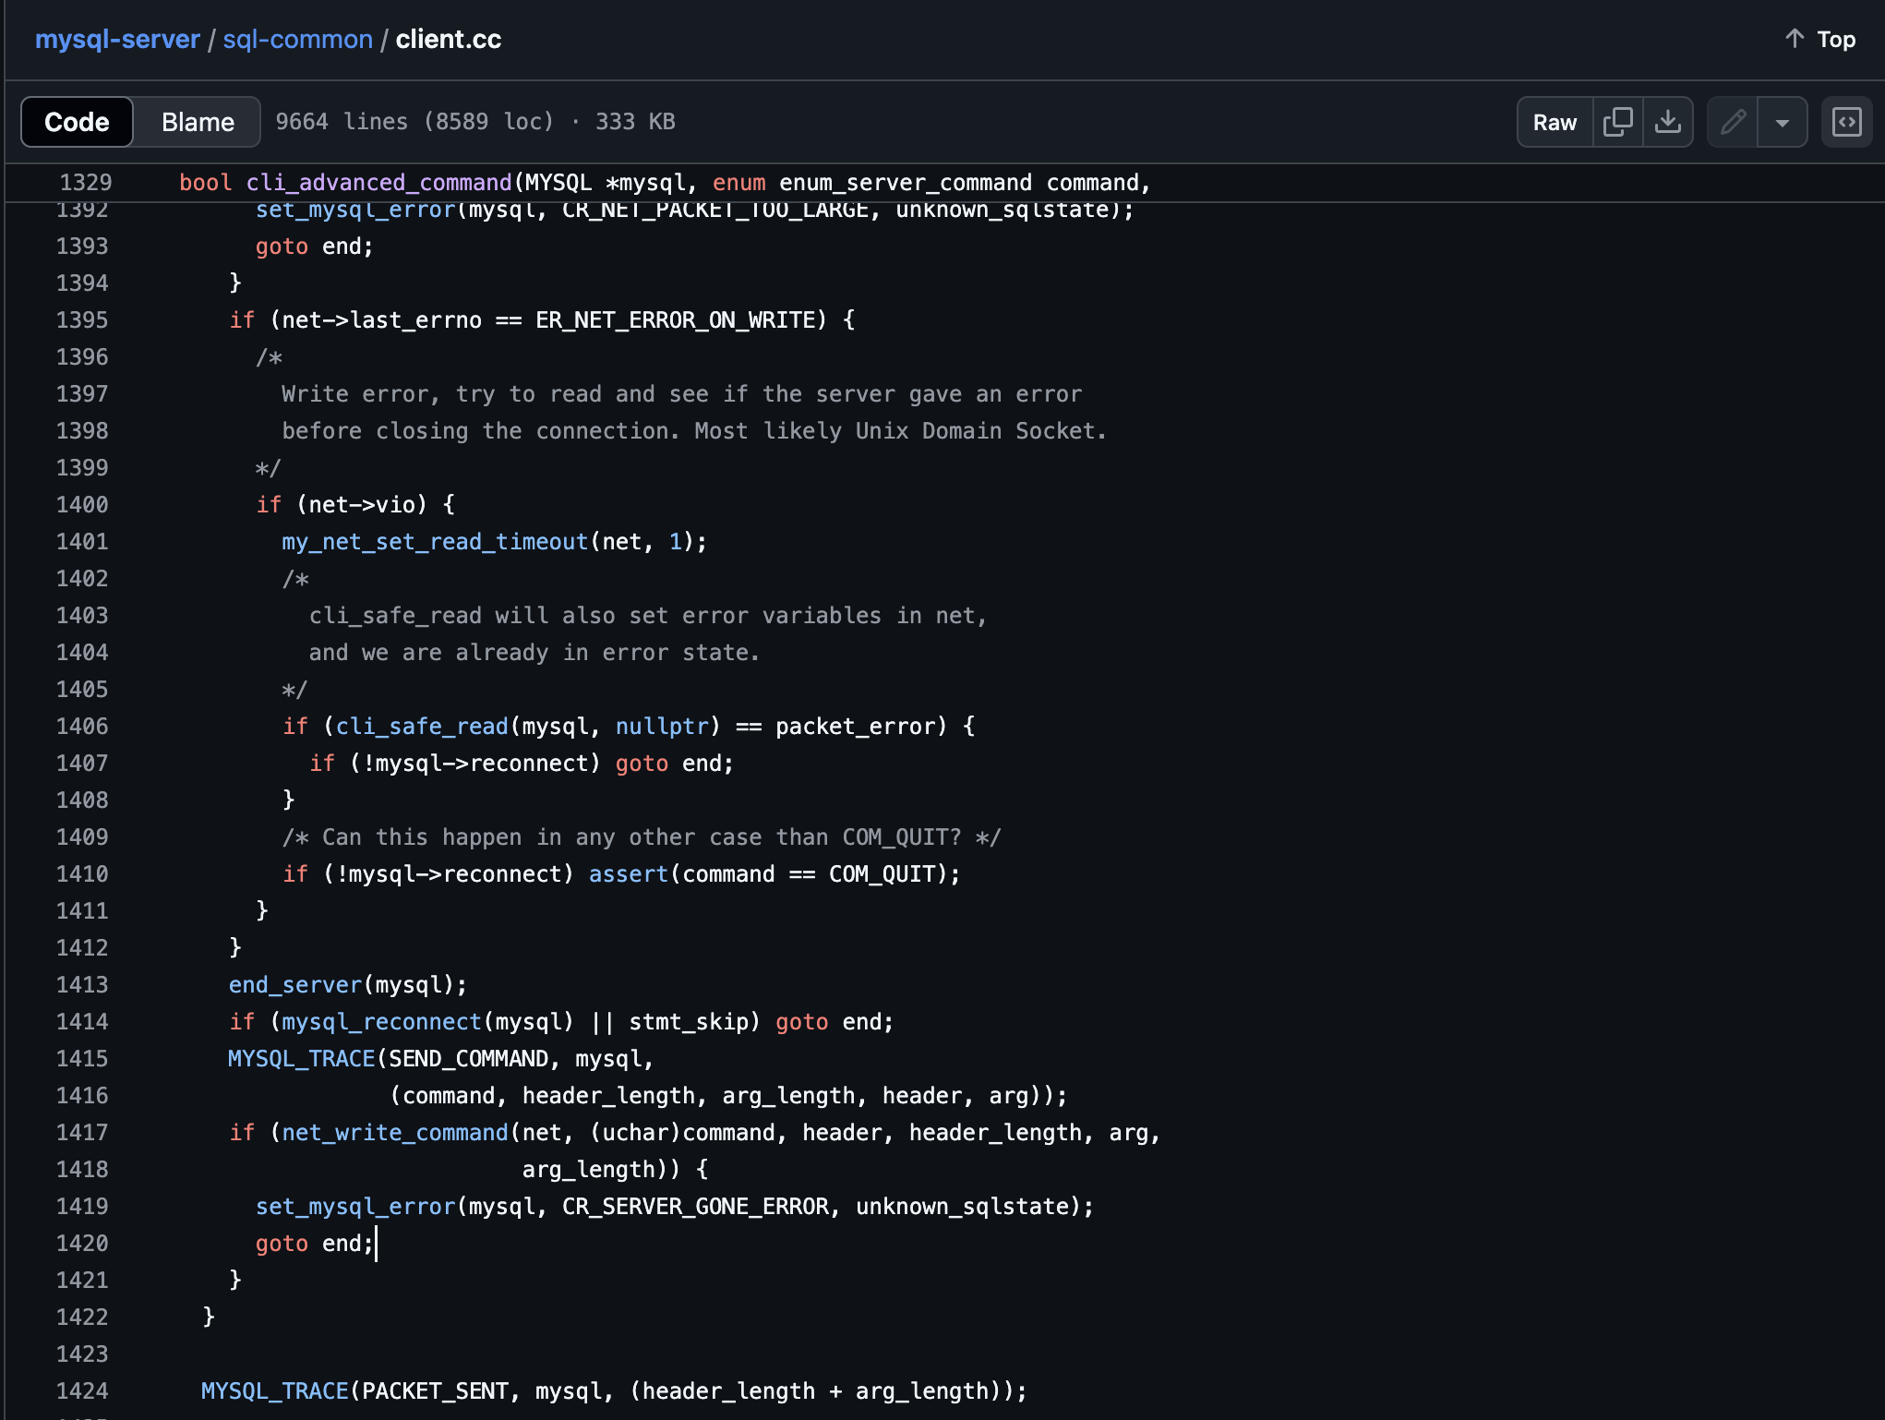Switch to the Blame view
The height and width of the screenshot is (1420, 1885).
(x=198, y=122)
